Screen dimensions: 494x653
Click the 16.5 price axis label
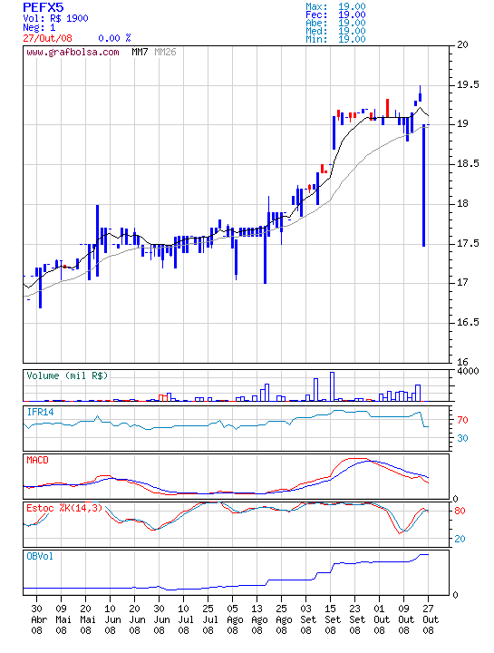468,322
